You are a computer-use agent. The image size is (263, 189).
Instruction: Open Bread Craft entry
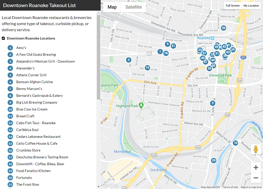[x=25, y=116]
